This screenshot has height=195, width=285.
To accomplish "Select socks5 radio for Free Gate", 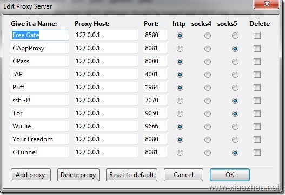I will [x=235, y=36].
